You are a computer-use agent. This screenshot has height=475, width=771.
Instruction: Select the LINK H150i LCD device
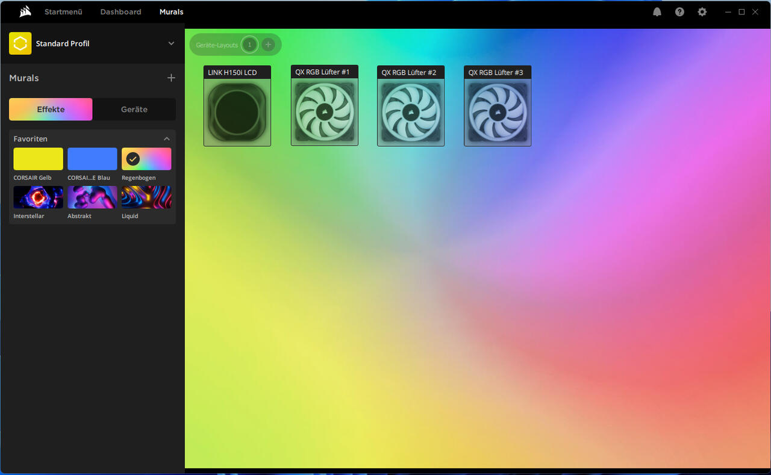tap(237, 112)
